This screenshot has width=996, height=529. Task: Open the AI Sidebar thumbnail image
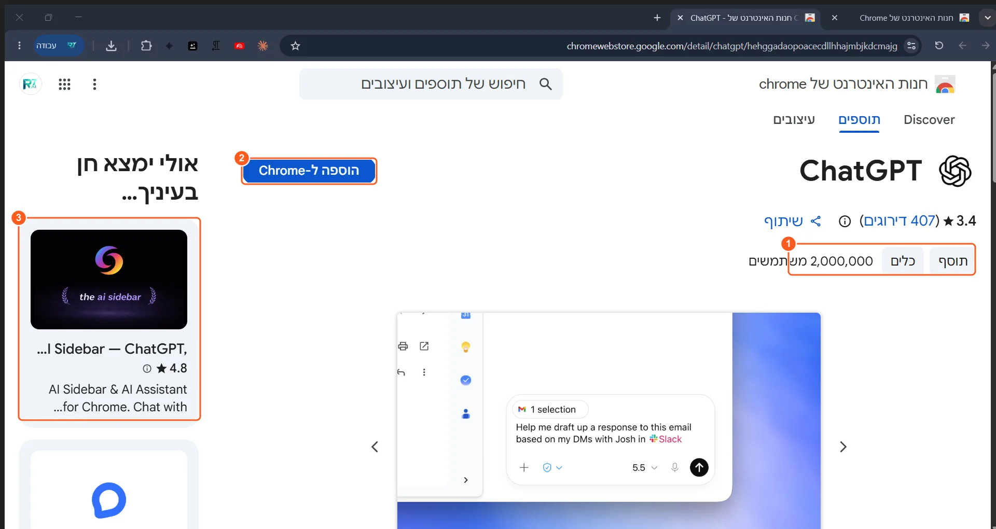(109, 280)
